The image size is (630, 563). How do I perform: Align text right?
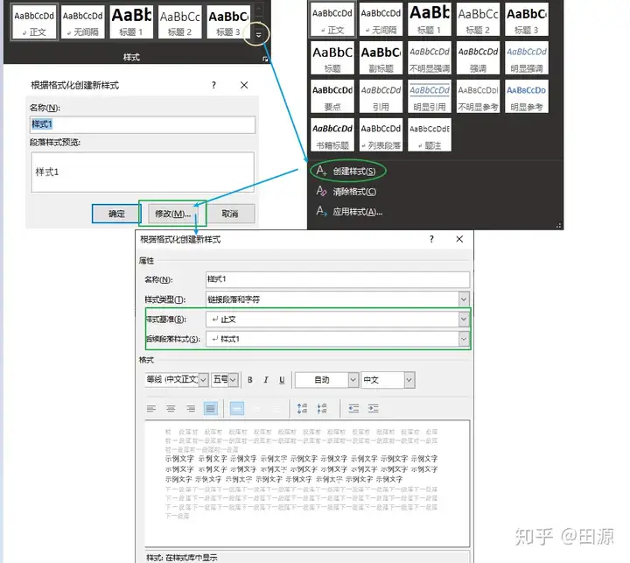(x=191, y=409)
